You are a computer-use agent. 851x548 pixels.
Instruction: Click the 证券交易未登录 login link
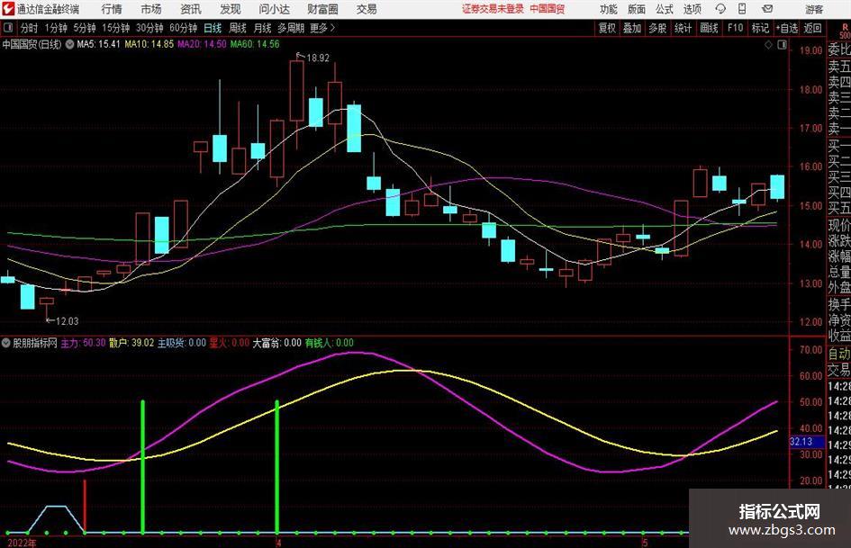pos(493,9)
